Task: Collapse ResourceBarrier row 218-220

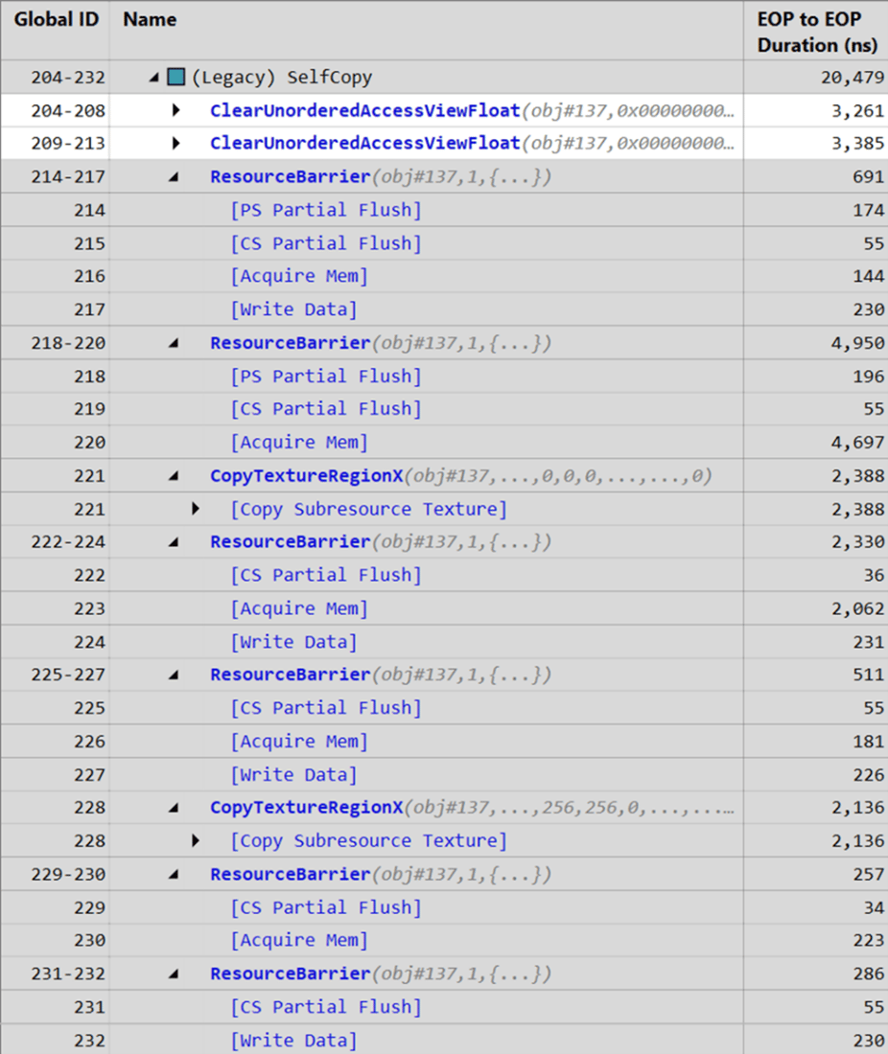Action: point(174,343)
